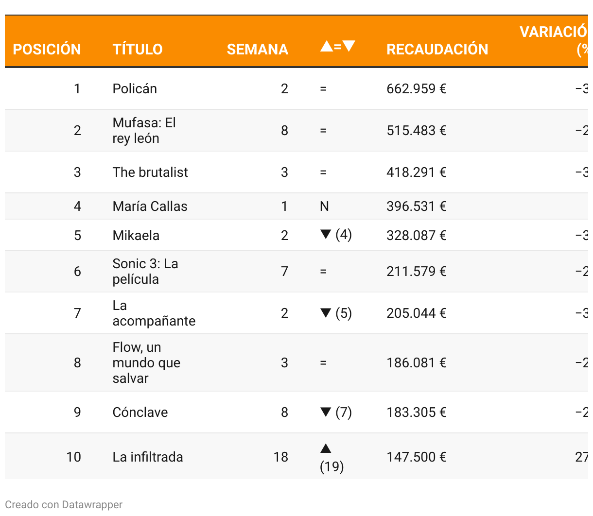Click the POSICIÓN column header
This screenshot has width=593, height=516.
(47, 49)
